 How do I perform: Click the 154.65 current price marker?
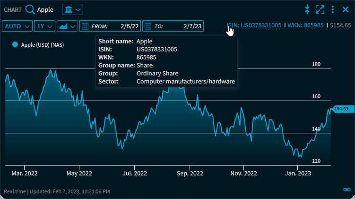(x=340, y=109)
